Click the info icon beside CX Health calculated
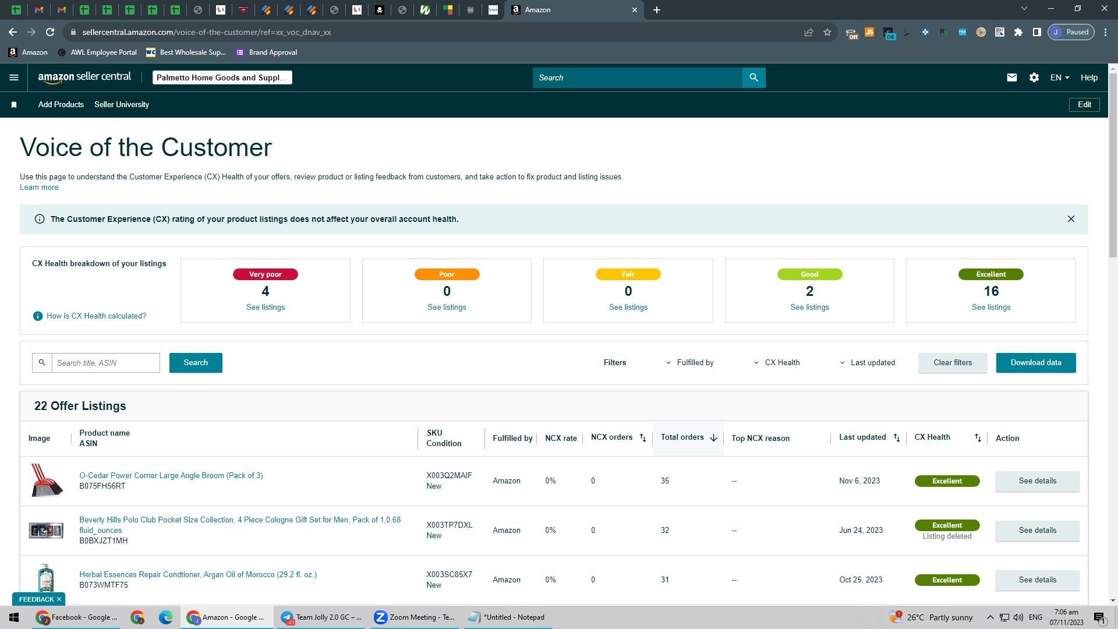This screenshot has height=629, width=1118. pos(38,316)
